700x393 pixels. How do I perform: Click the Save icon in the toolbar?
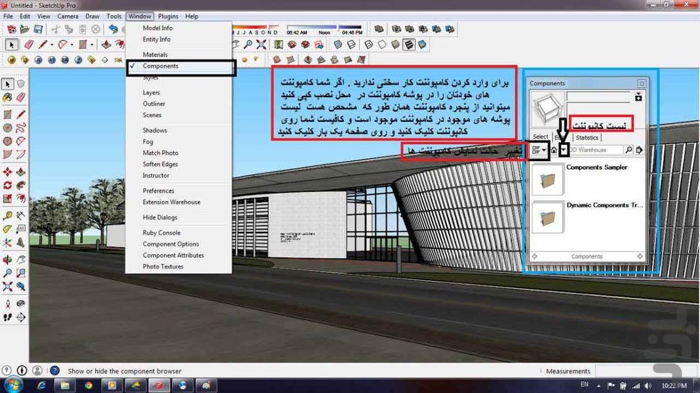(x=38, y=28)
